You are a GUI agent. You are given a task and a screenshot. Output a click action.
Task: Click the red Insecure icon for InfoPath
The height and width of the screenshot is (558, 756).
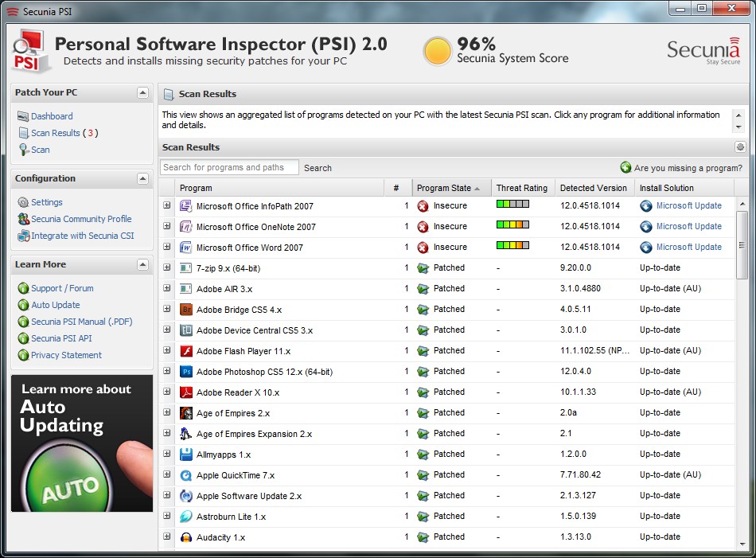click(423, 206)
